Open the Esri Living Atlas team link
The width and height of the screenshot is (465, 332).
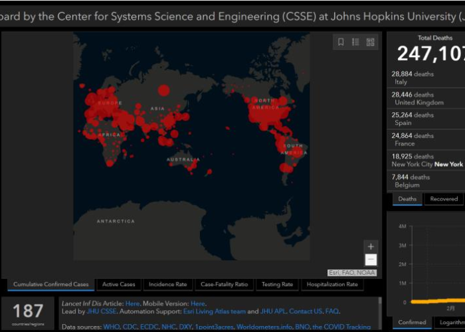tap(215, 311)
